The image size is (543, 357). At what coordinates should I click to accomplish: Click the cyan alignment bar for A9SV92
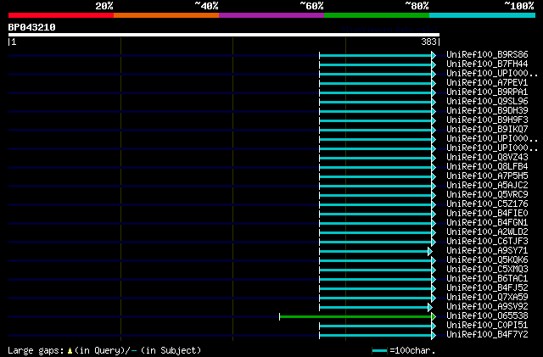coord(373,308)
